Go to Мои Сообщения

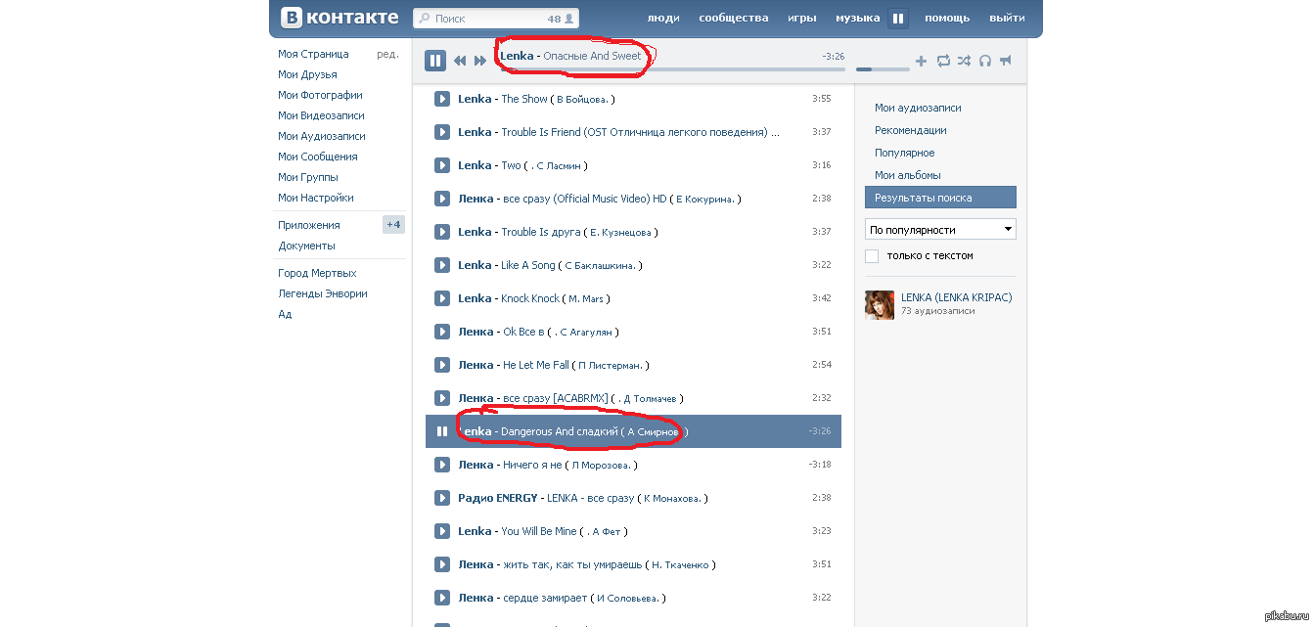coord(317,157)
